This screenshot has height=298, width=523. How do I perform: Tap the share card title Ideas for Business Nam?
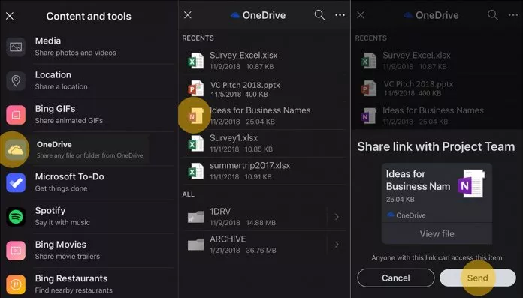coord(419,180)
